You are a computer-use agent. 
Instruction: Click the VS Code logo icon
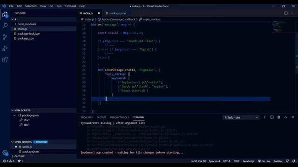[x=4, y=6]
